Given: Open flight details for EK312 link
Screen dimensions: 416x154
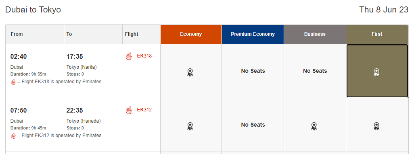Looking at the screenshot, I should (x=144, y=109).
